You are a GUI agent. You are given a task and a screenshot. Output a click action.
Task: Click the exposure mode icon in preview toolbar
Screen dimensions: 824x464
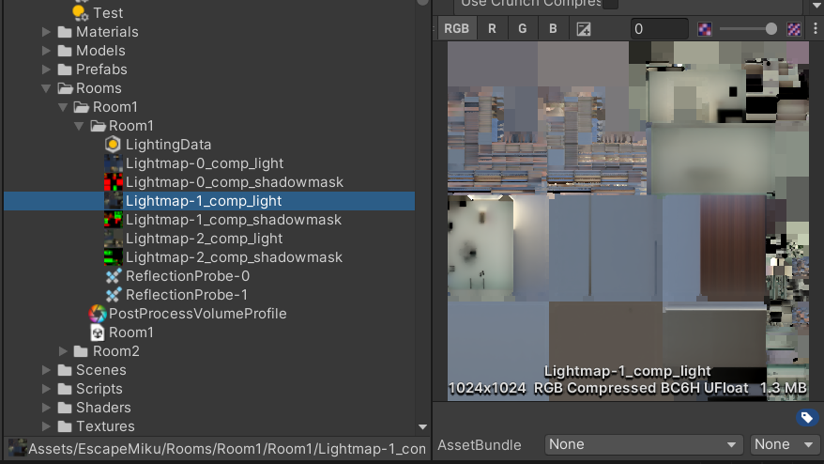[583, 29]
